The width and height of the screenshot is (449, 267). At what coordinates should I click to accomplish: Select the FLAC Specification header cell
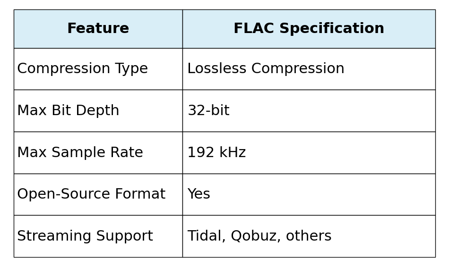[x=309, y=29]
